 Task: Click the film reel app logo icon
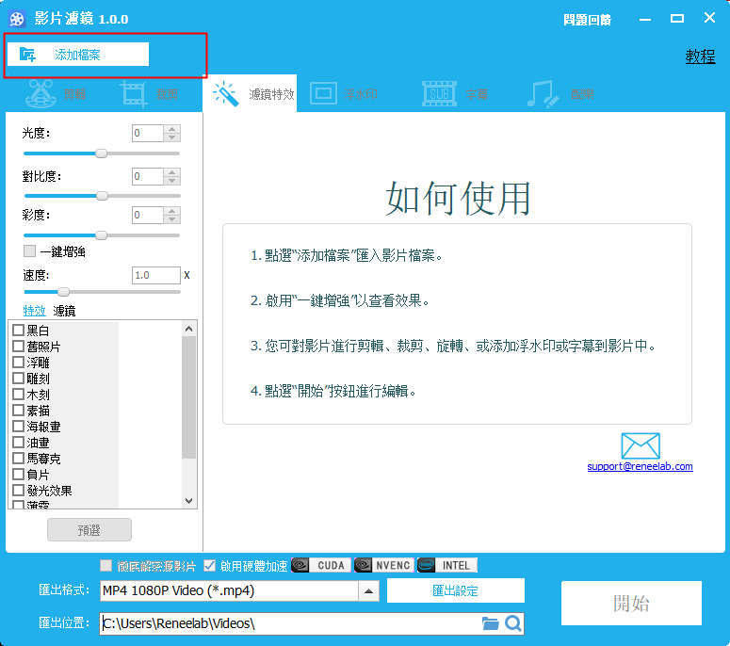[17, 19]
